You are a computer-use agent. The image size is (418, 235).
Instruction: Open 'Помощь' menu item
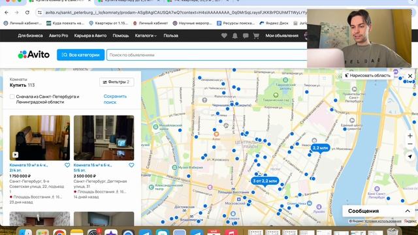click(x=120, y=35)
